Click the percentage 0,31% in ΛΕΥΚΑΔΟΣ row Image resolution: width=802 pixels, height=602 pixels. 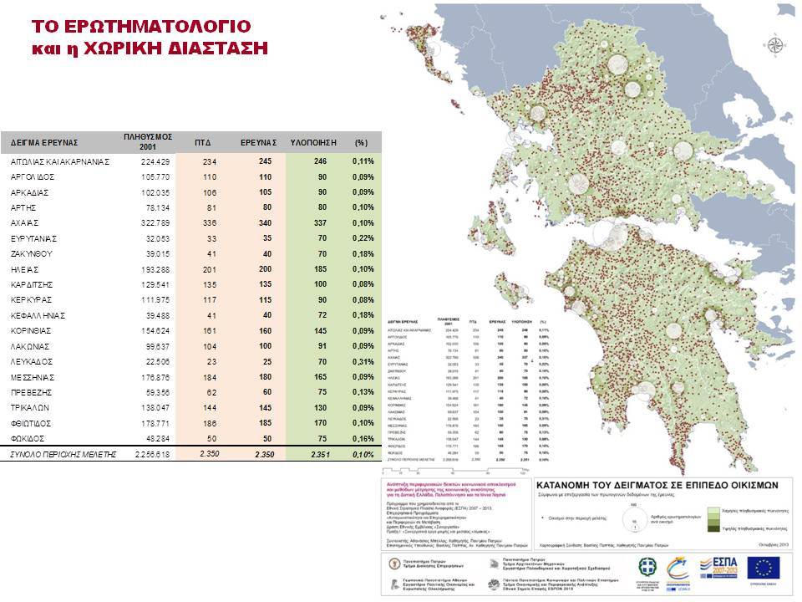(x=363, y=361)
